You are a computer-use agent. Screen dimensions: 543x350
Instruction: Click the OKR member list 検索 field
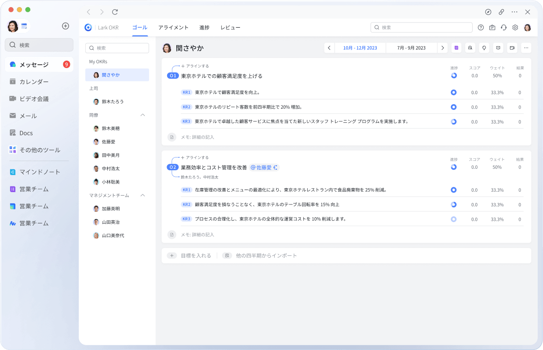(117, 48)
